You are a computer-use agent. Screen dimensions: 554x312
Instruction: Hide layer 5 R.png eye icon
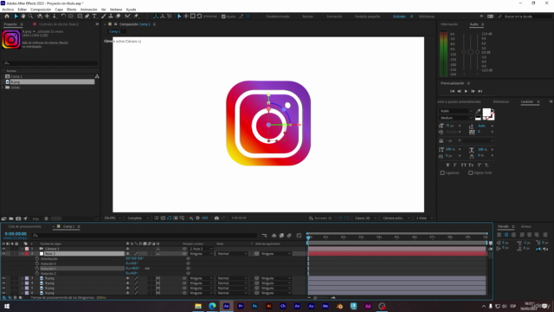coord(3,289)
